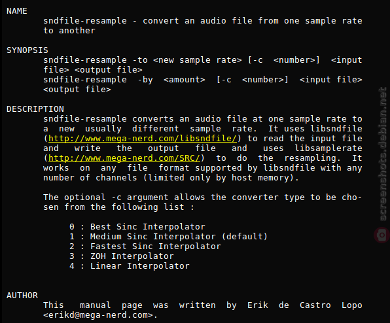
Task: Select the Fastest Sinc Interpolator line
Action: (145, 246)
